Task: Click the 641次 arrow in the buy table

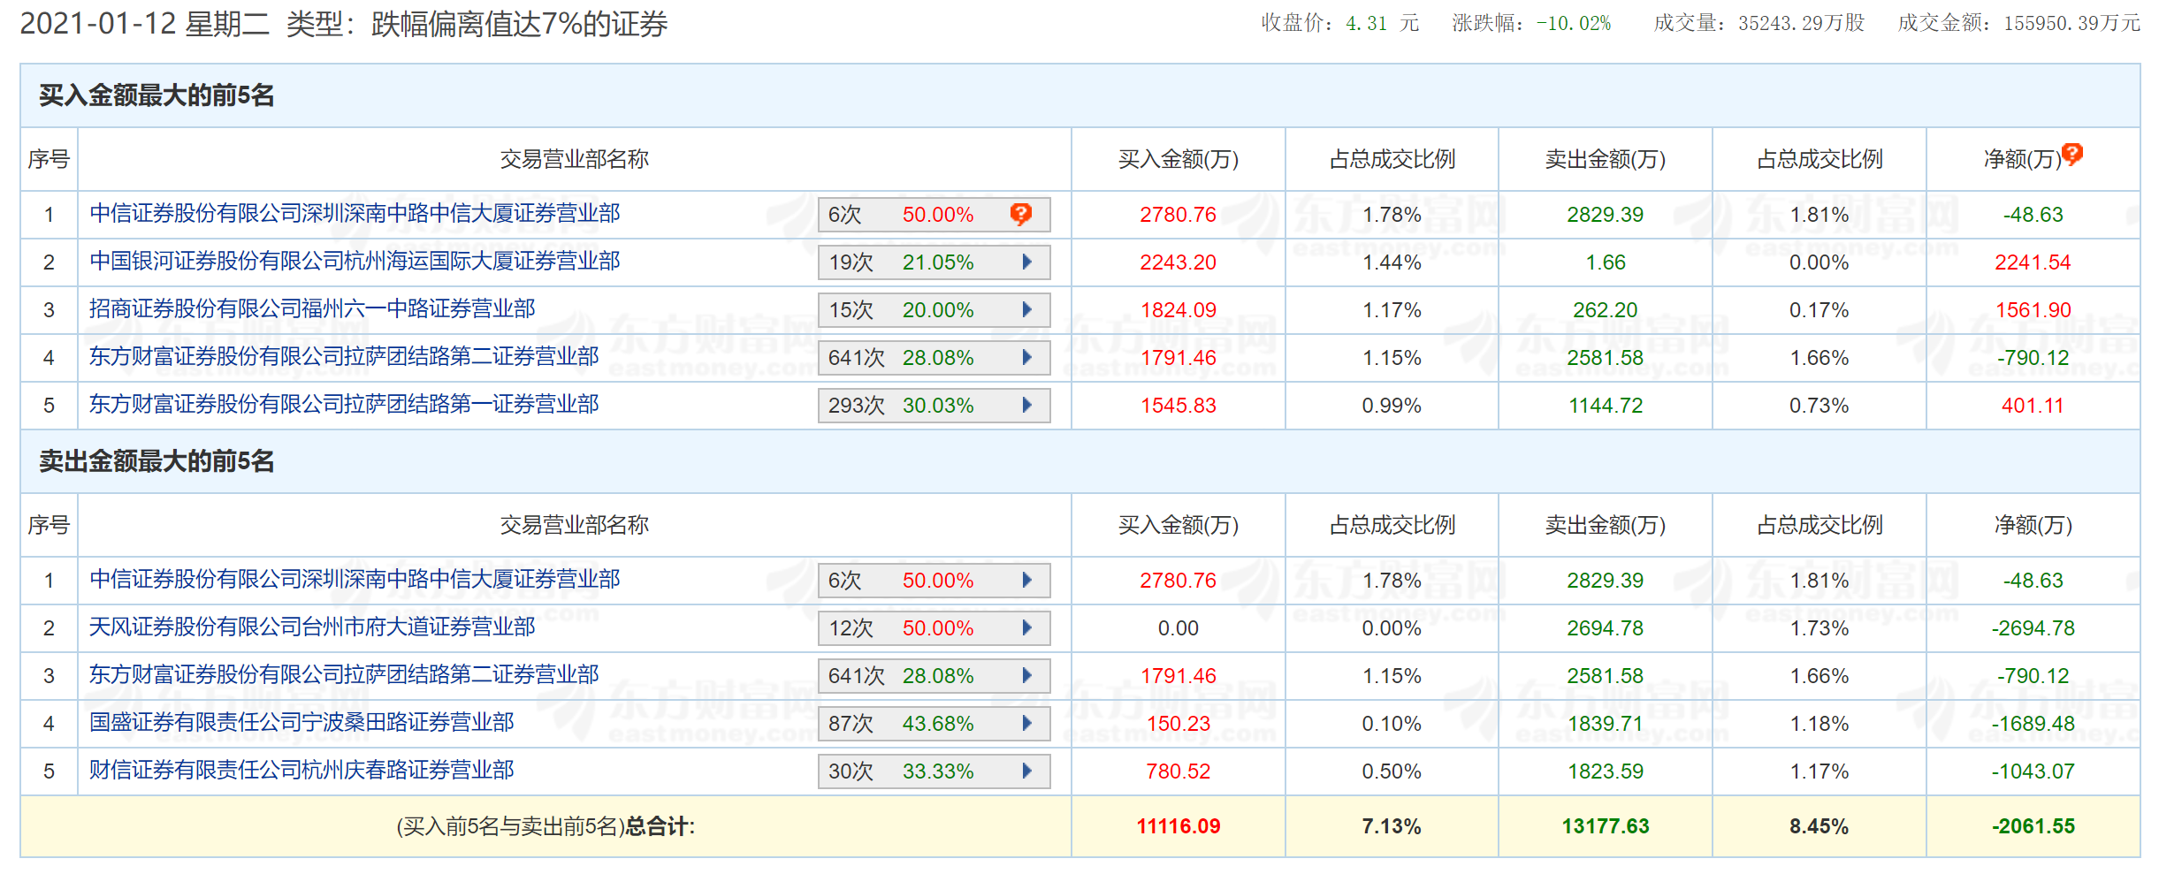Action: pos(1027,357)
